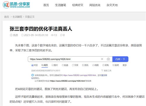
Task: Open the 网站优化 navigation menu item
Action: 95,5
